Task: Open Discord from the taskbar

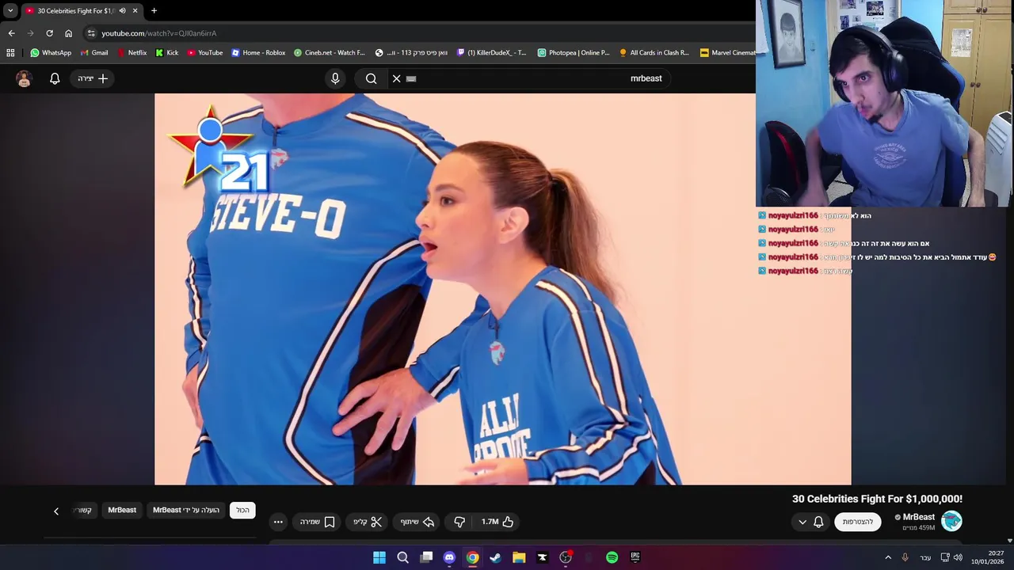Action: tap(449, 557)
